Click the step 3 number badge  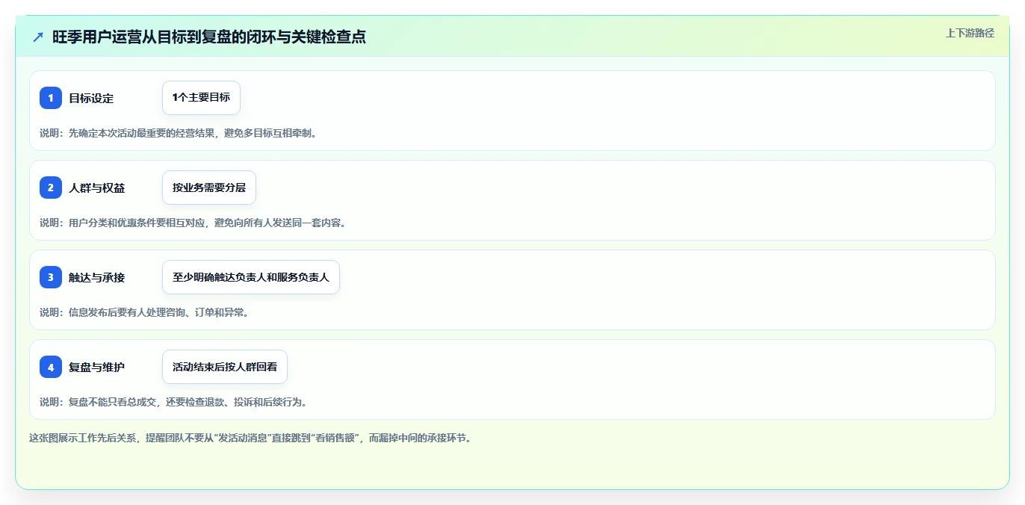[51, 277]
